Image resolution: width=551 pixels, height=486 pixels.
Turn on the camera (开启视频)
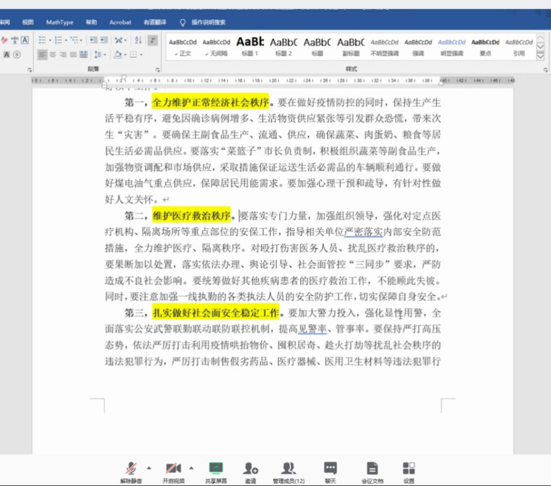pyautogui.click(x=173, y=471)
